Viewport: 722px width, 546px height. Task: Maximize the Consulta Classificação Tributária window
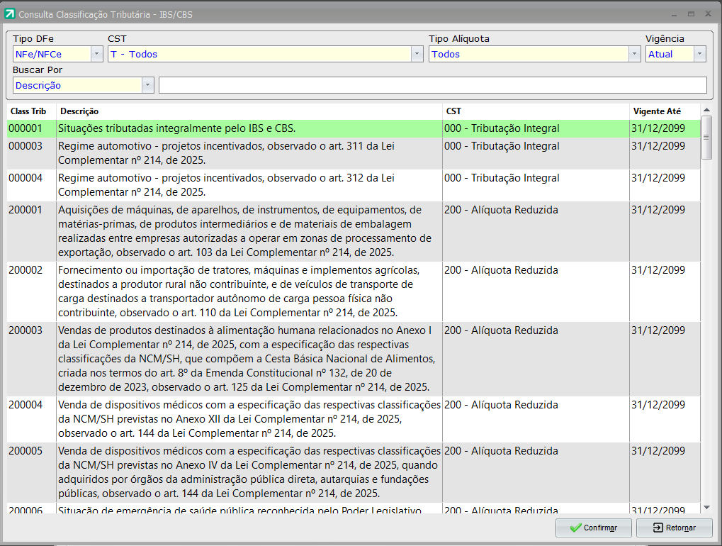(691, 13)
